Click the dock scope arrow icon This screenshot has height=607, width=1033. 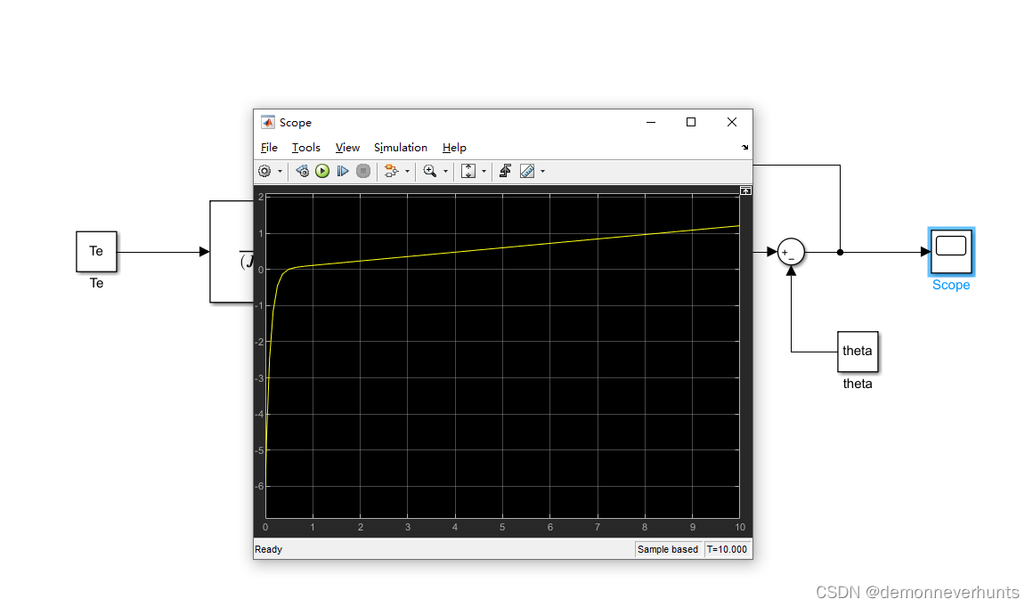[x=744, y=148]
